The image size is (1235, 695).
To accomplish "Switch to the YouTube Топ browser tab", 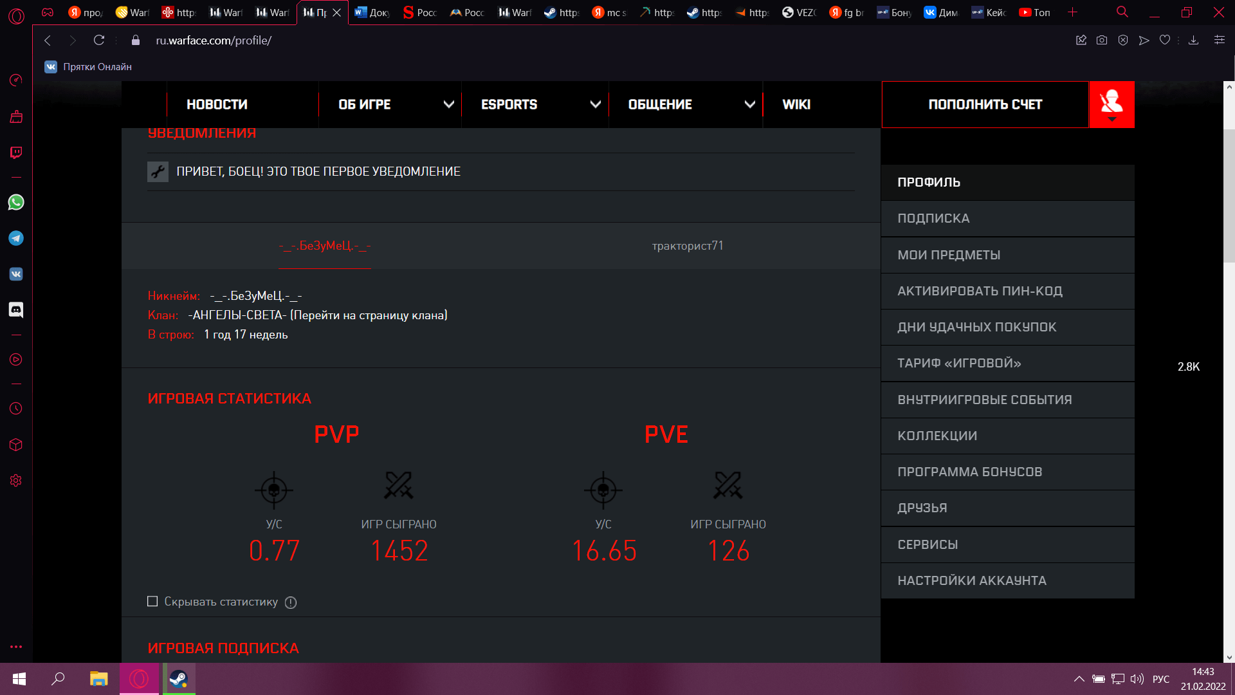I will (x=1035, y=12).
